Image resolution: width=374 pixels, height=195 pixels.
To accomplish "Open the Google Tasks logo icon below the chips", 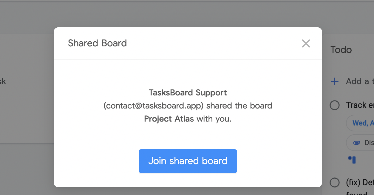I will 352,160.
